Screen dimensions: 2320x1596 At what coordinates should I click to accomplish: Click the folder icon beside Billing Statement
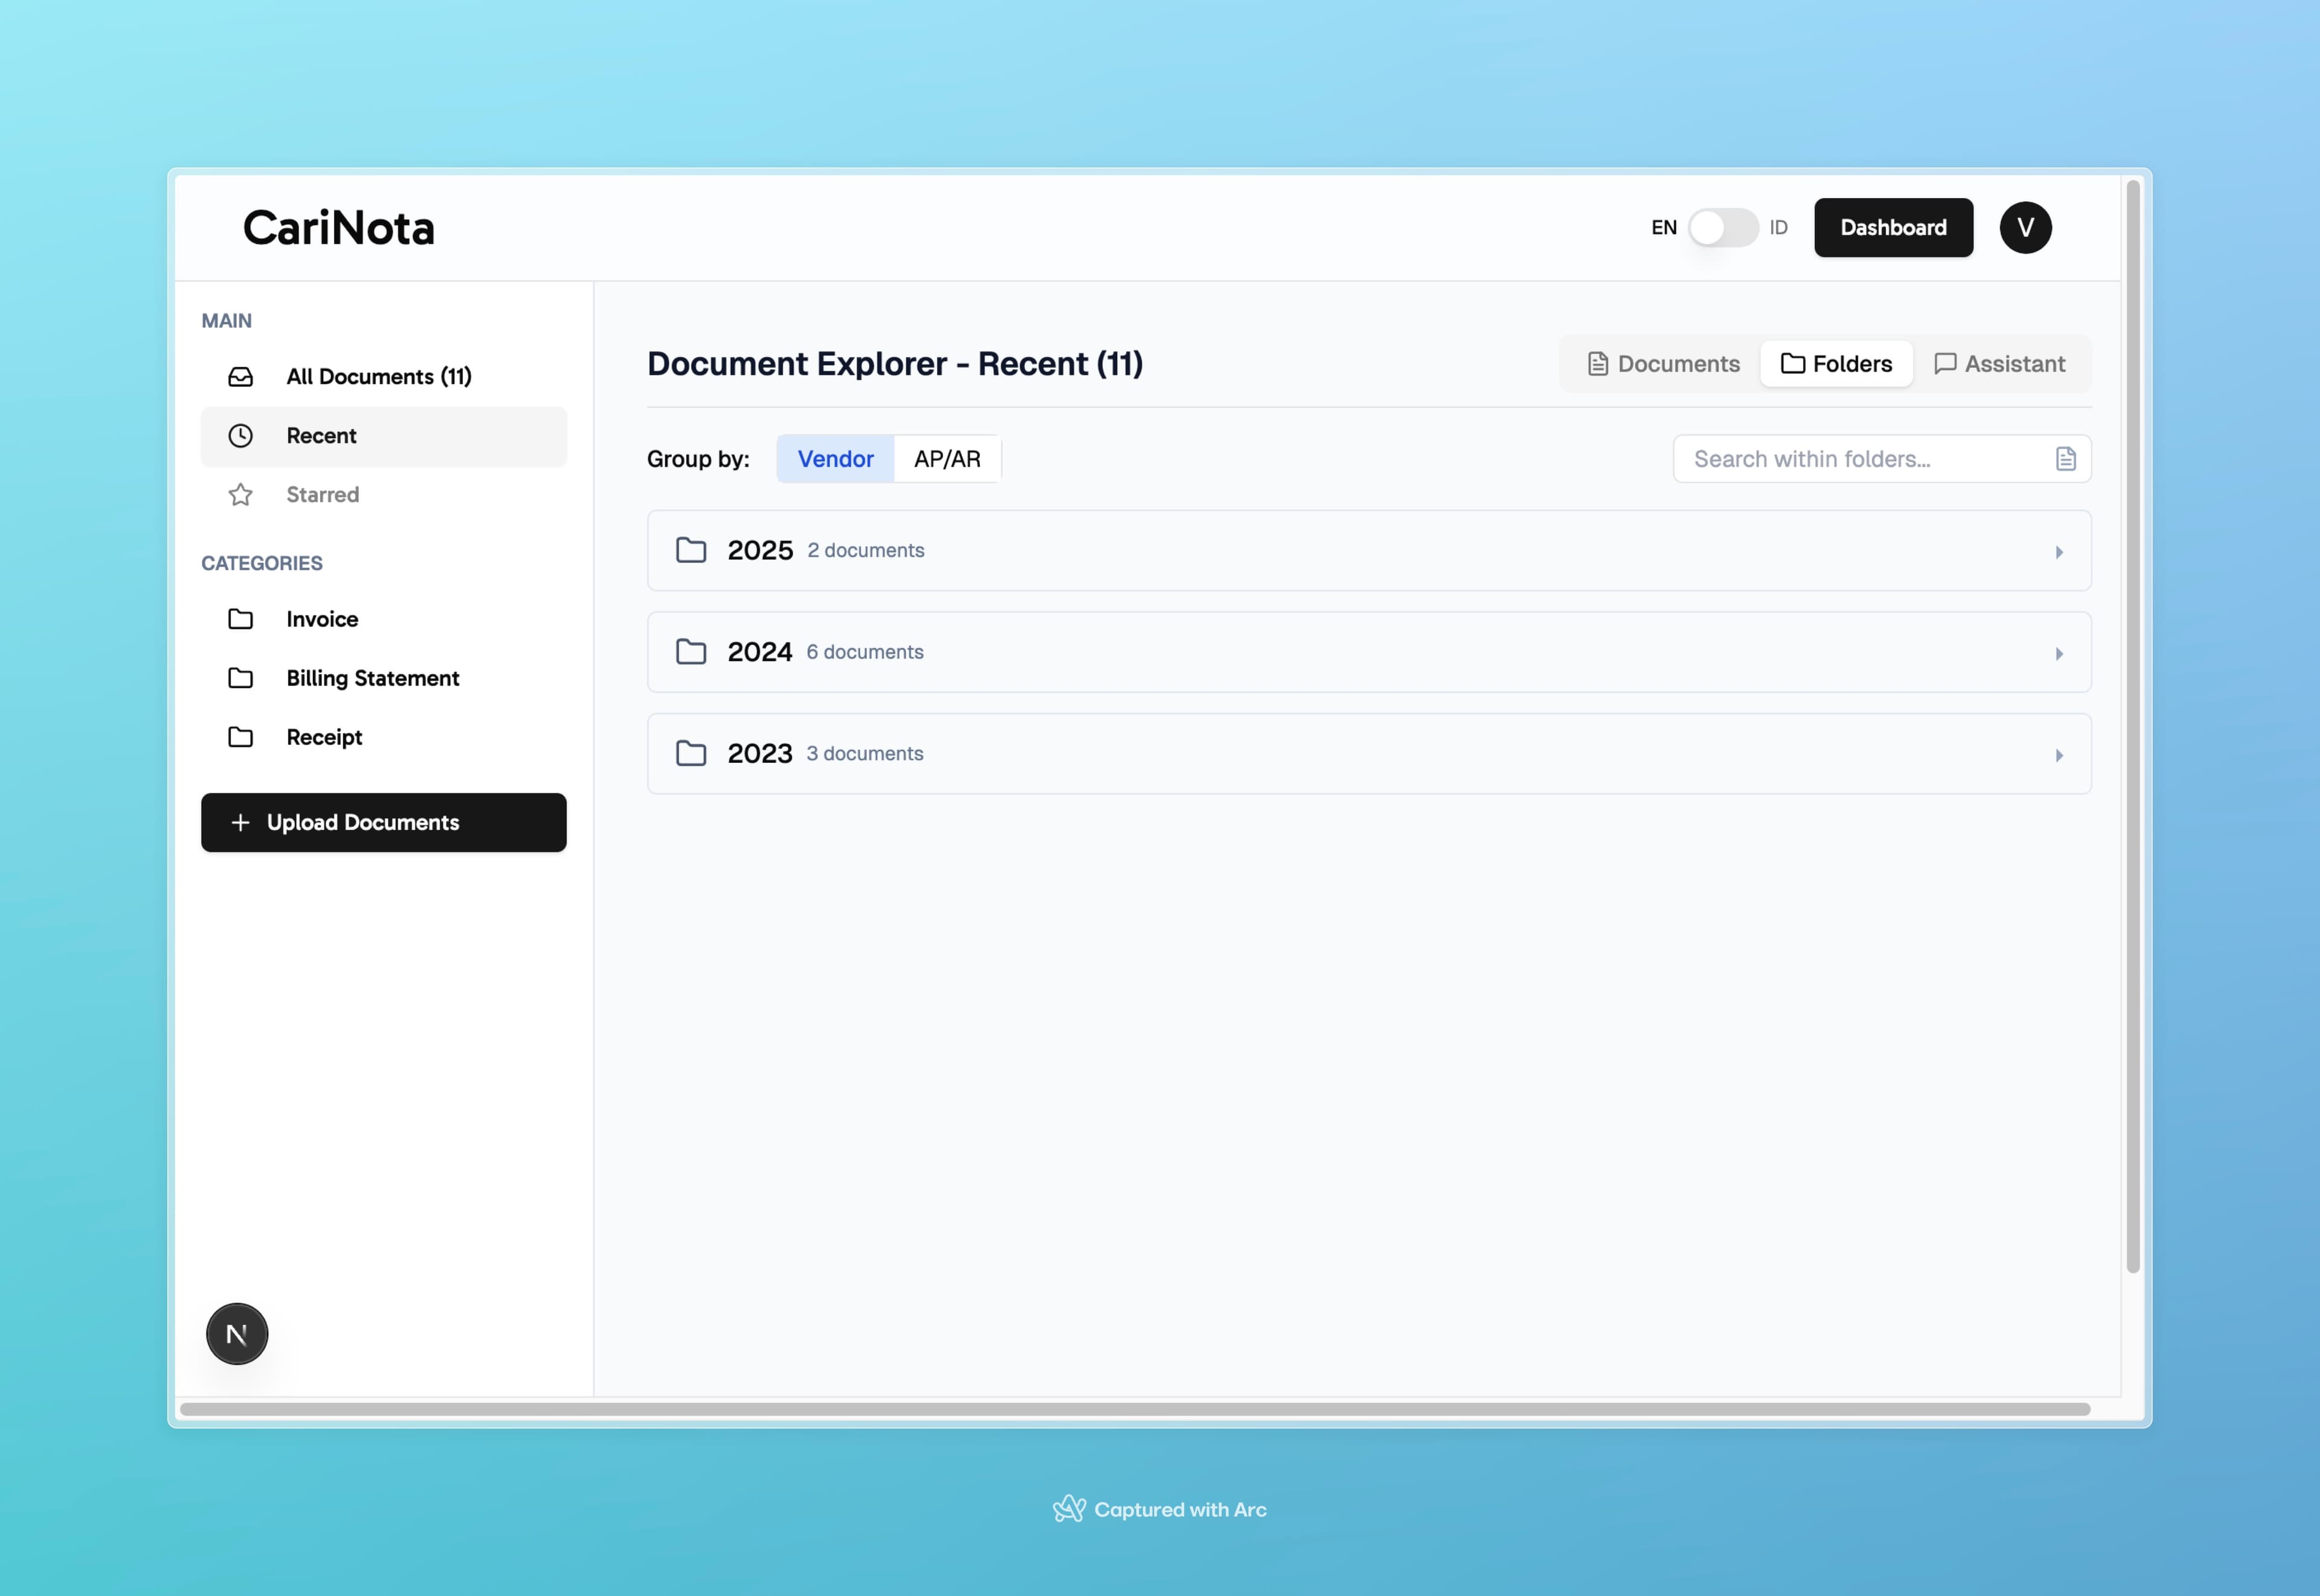240,678
